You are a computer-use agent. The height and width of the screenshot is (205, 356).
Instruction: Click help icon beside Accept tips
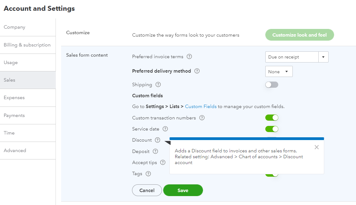163,163
